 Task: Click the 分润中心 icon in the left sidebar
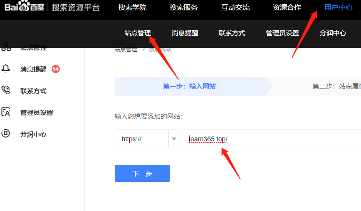[x=6, y=134]
